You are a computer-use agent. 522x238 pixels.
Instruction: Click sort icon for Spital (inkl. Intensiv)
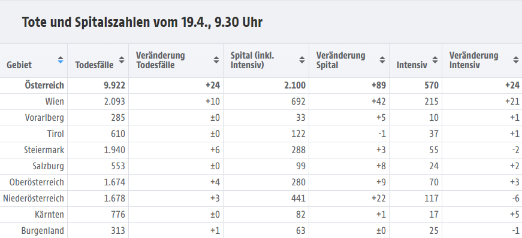click(302, 60)
